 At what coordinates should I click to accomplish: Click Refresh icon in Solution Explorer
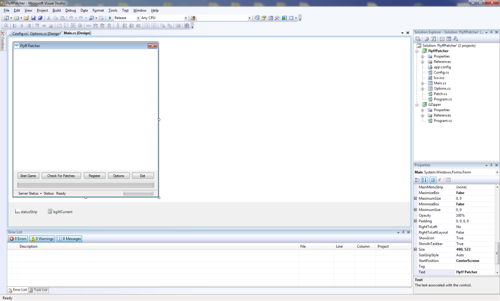pos(434,39)
